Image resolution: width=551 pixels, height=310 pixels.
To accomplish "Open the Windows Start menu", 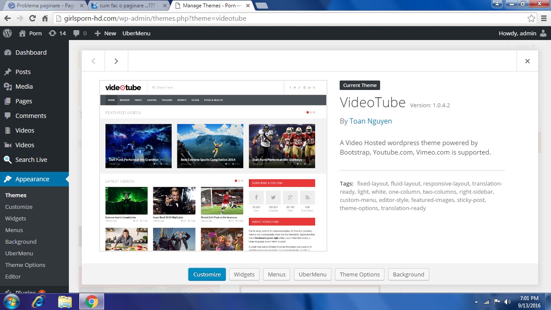I will pyautogui.click(x=11, y=302).
